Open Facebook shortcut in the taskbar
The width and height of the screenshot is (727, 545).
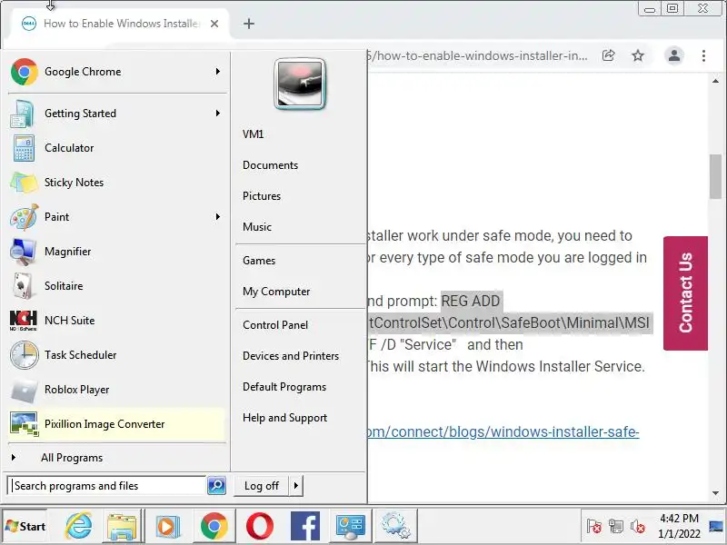click(x=305, y=526)
